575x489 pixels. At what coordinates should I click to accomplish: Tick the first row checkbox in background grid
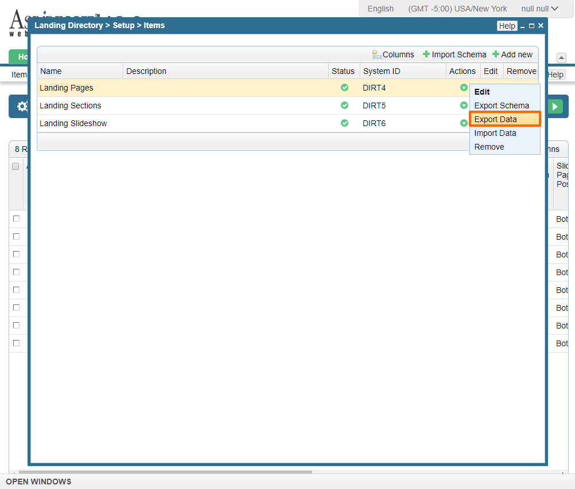[x=16, y=218]
